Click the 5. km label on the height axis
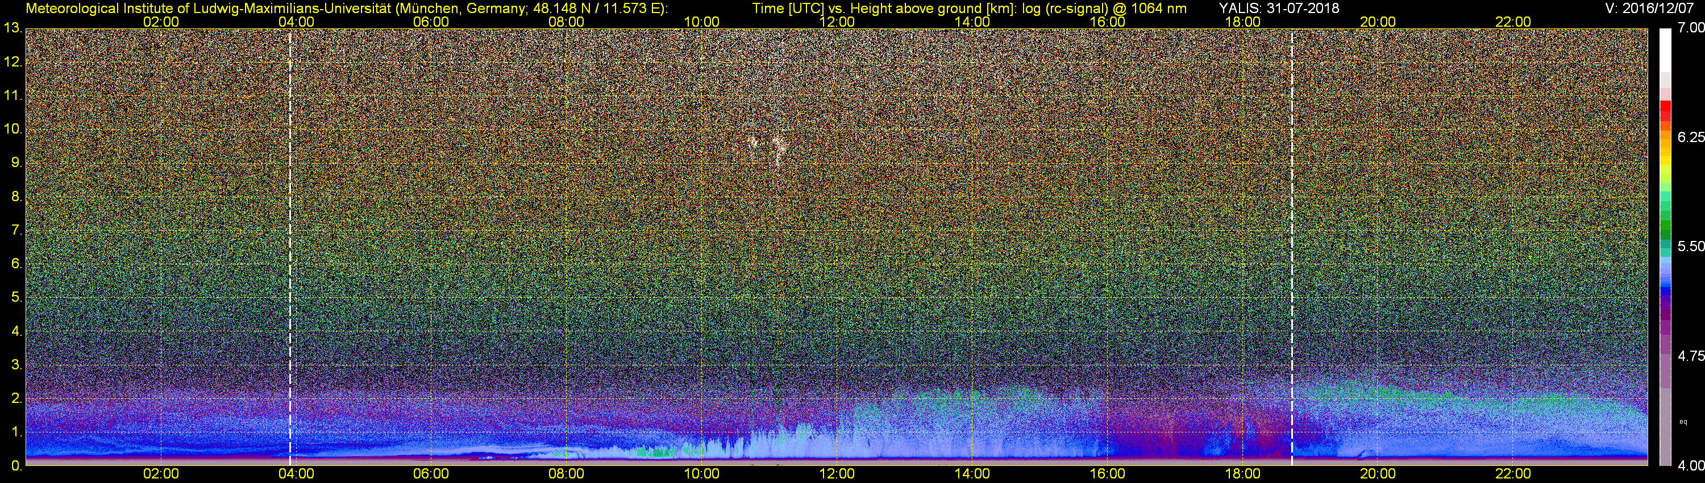 (16, 298)
